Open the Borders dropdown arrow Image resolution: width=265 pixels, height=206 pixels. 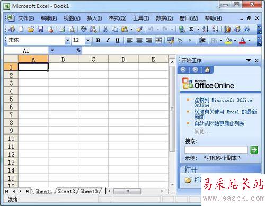coord(221,40)
